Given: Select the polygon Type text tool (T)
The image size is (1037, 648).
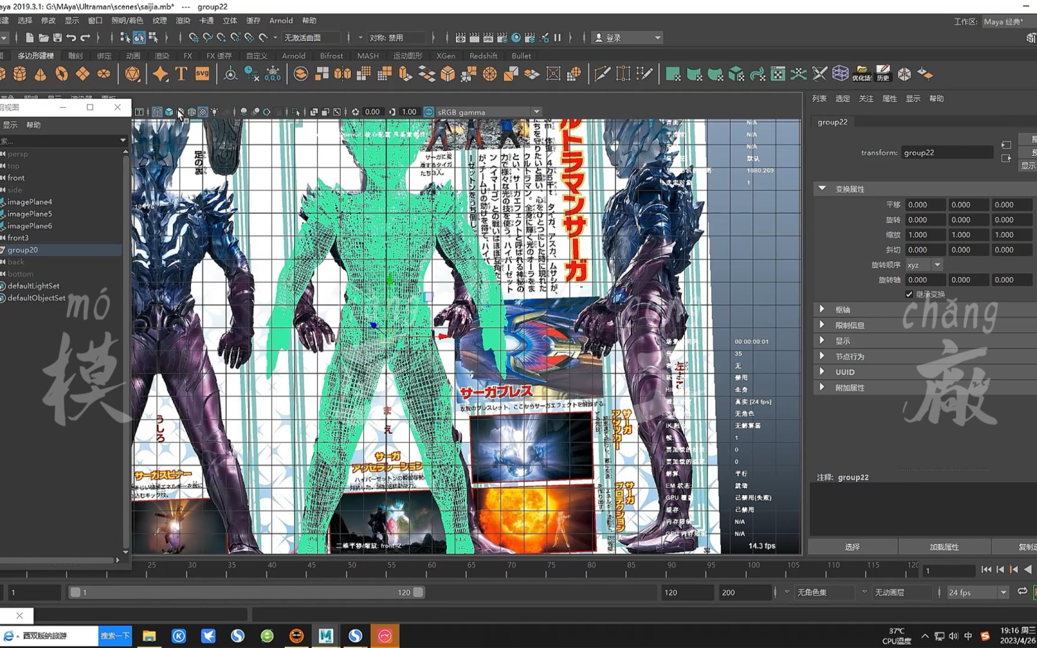Looking at the screenshot, I should pos(181,74).
